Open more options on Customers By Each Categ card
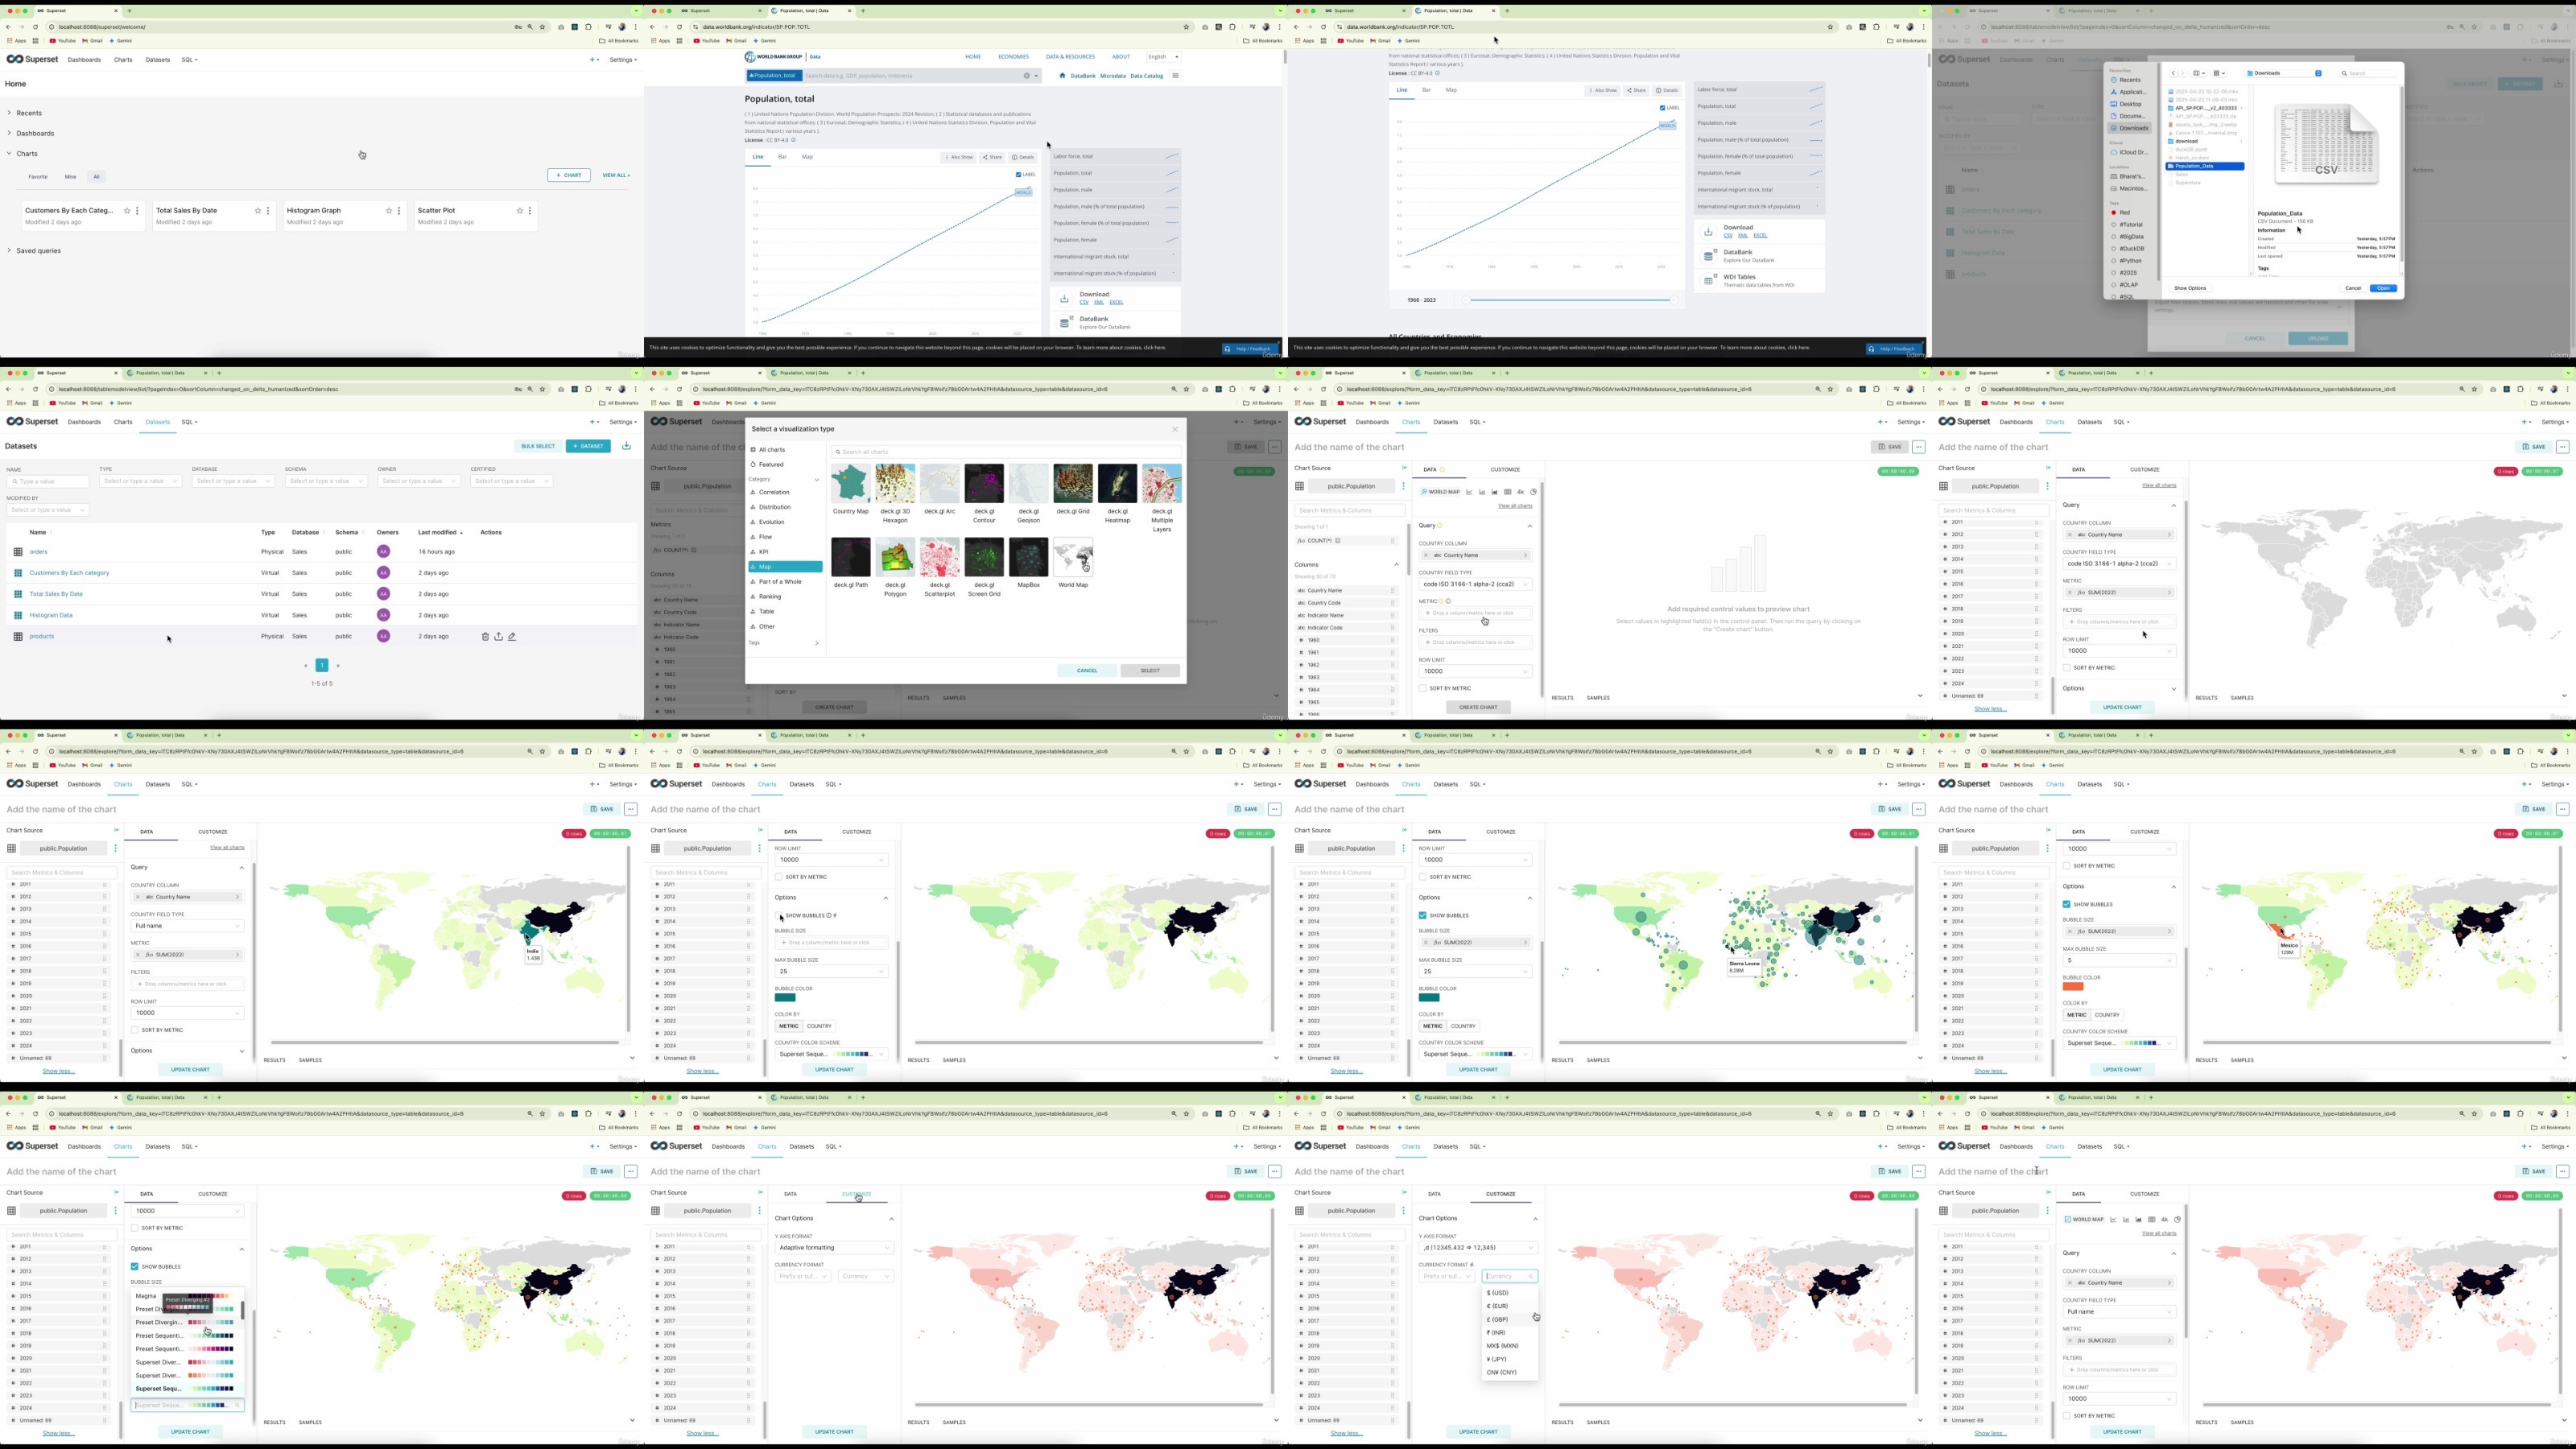 coord(137,211)
